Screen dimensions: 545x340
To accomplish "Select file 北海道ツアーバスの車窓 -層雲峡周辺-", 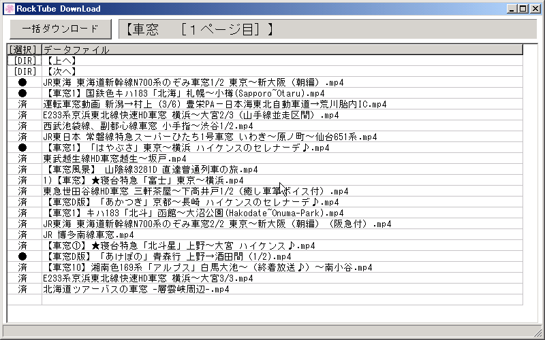I will [282, 289].
